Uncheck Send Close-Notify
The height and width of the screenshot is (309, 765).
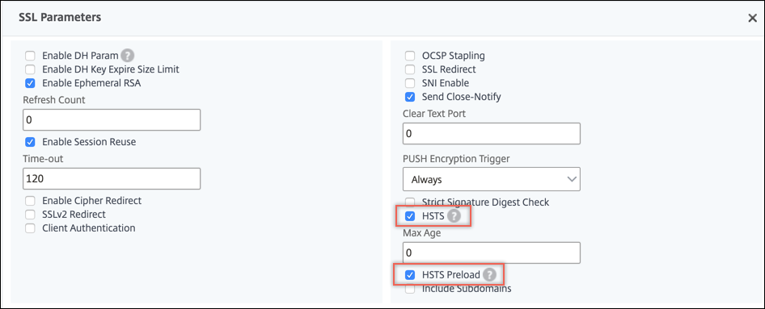click(410, 97)
